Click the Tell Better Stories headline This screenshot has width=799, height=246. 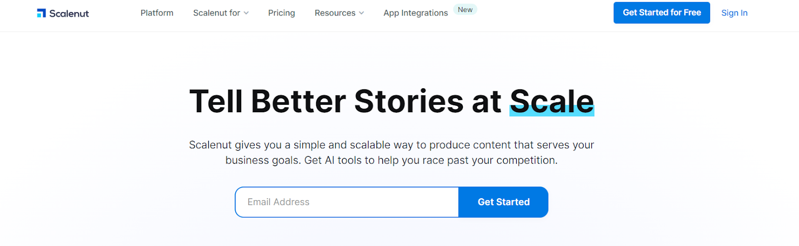click(392, 101)
